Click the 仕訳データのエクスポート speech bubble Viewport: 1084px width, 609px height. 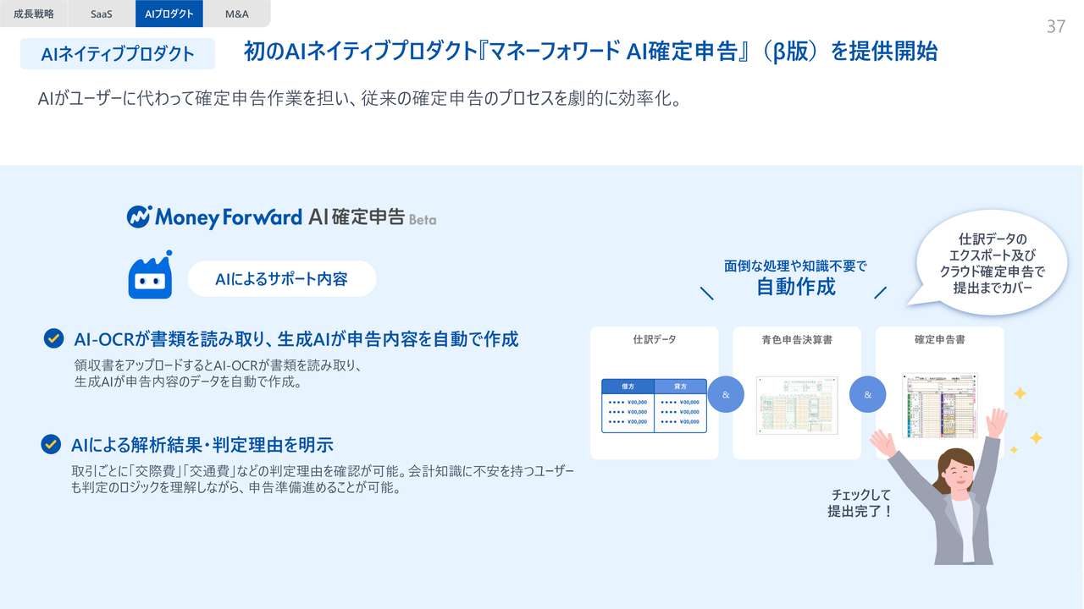tap(992, 262)
